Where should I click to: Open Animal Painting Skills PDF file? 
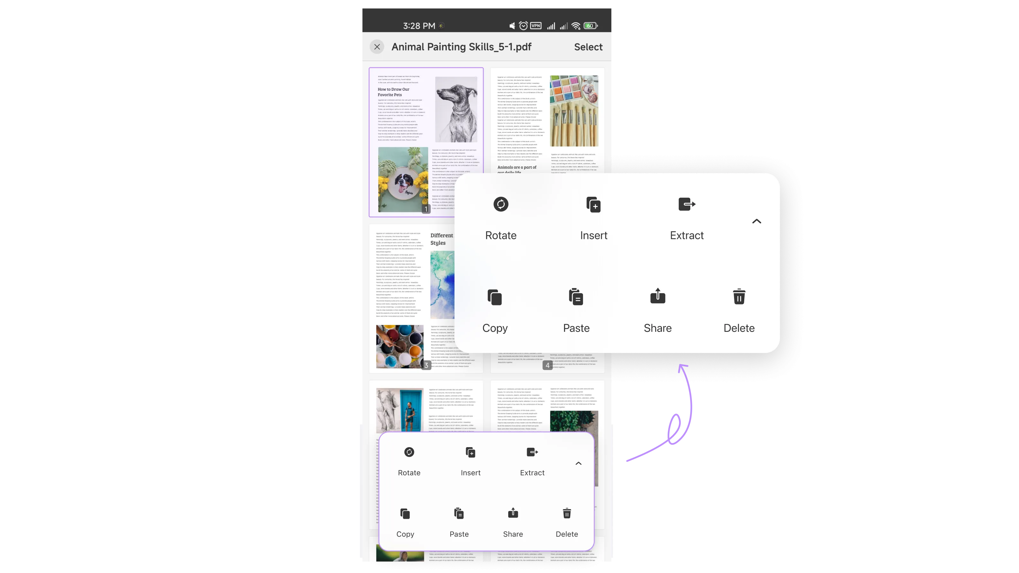pos(461,47)
